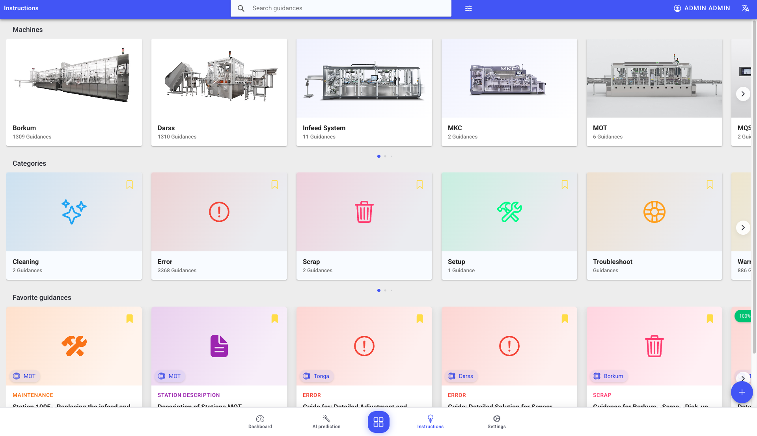This screenshot has width=757, height=436.
Task: Click the ADMIN ADMIN user name
Action: (x=707, y=8)
